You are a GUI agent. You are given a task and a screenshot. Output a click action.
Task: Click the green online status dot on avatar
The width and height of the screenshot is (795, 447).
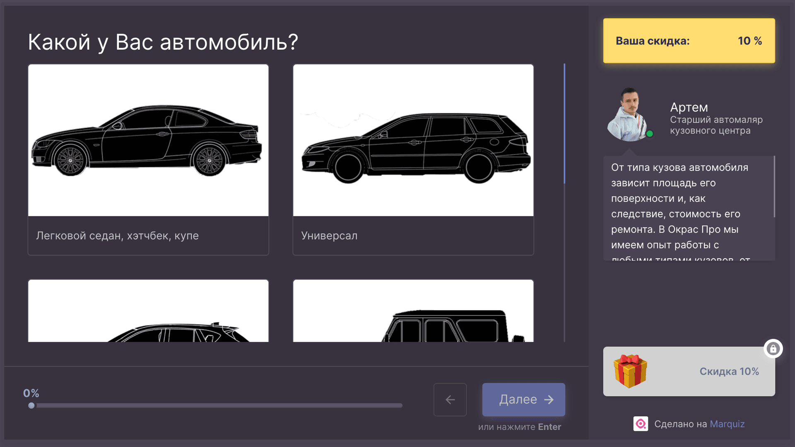click(650, 134)
